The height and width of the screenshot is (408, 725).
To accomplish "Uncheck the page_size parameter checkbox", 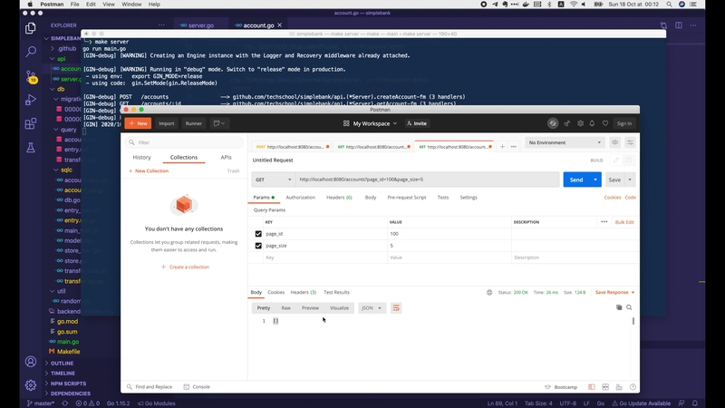I will coord(259,246).
